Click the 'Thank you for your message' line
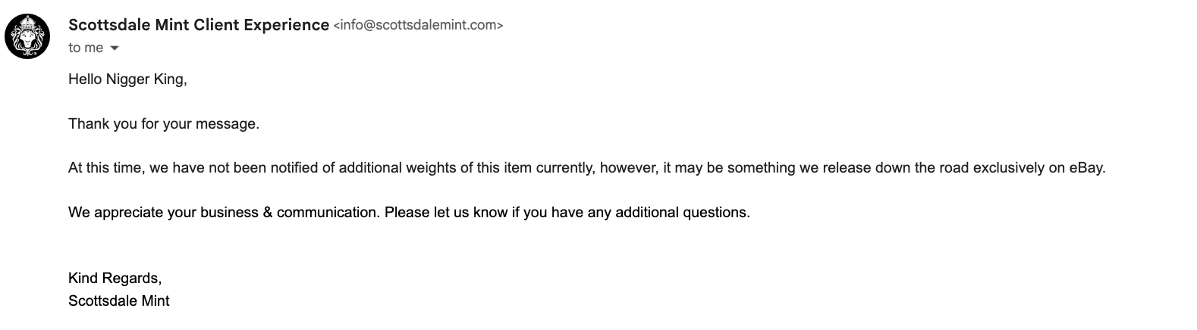Viewport: 1197px width, 330px height. (164, 123)
